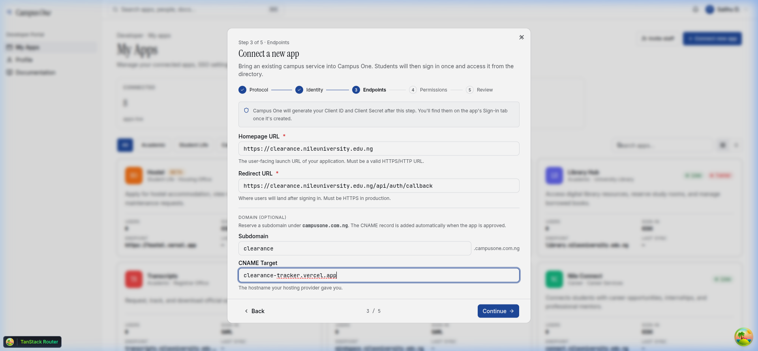Image resolution: width=758 pixels, height=351 pixels.
Task: Continue to the Permissions step
Action: pyautogui.click(x=498, y=311)
